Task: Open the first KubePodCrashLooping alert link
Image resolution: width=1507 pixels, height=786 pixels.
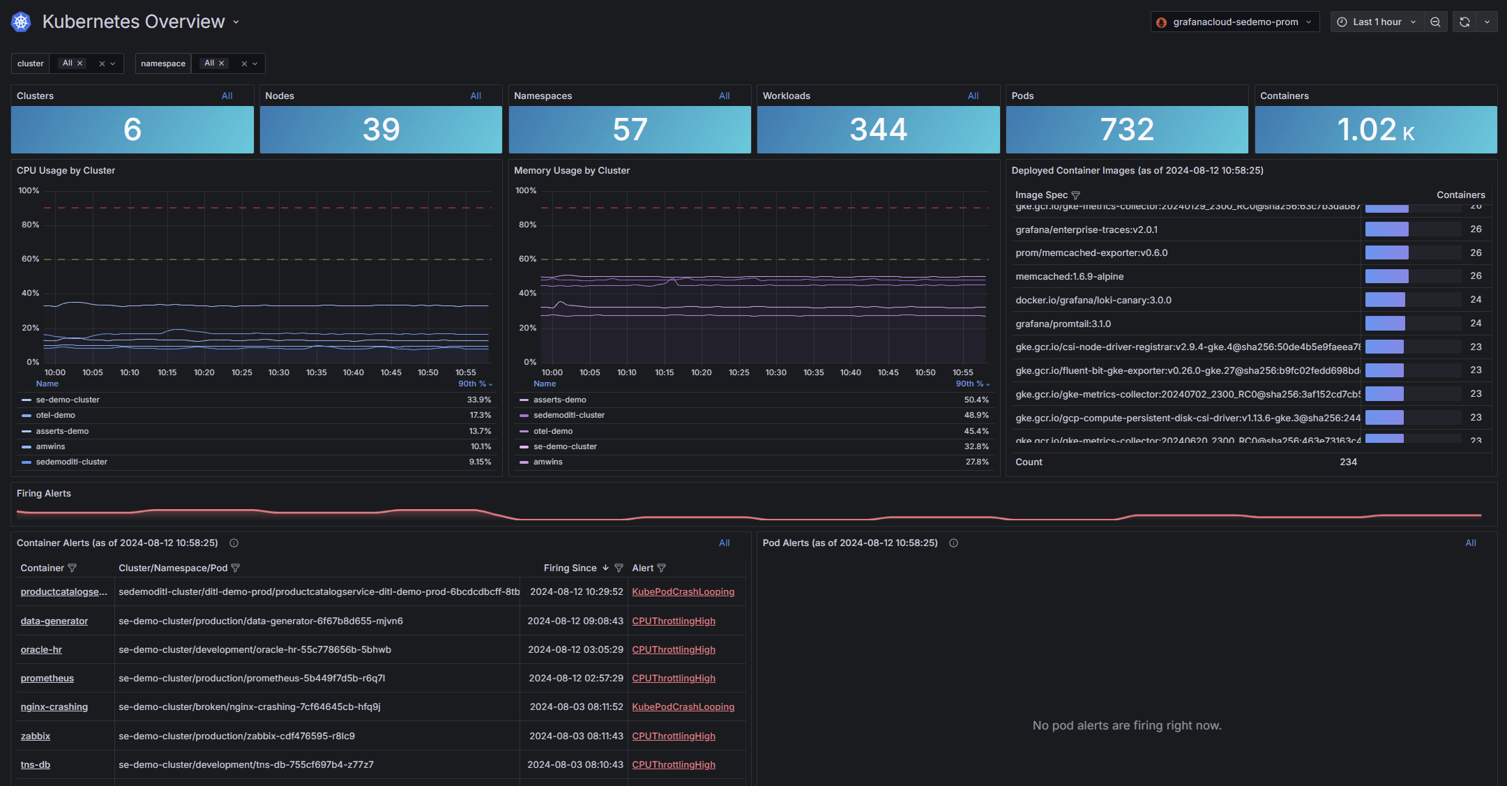Action: (683, 592)
